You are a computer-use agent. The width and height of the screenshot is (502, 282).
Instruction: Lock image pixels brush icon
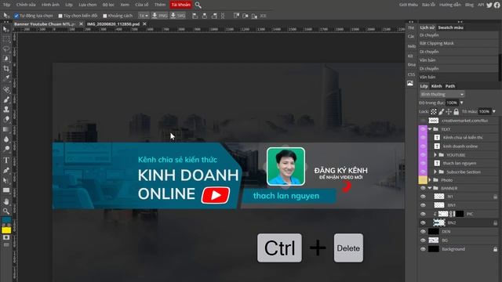click(441, 111)
